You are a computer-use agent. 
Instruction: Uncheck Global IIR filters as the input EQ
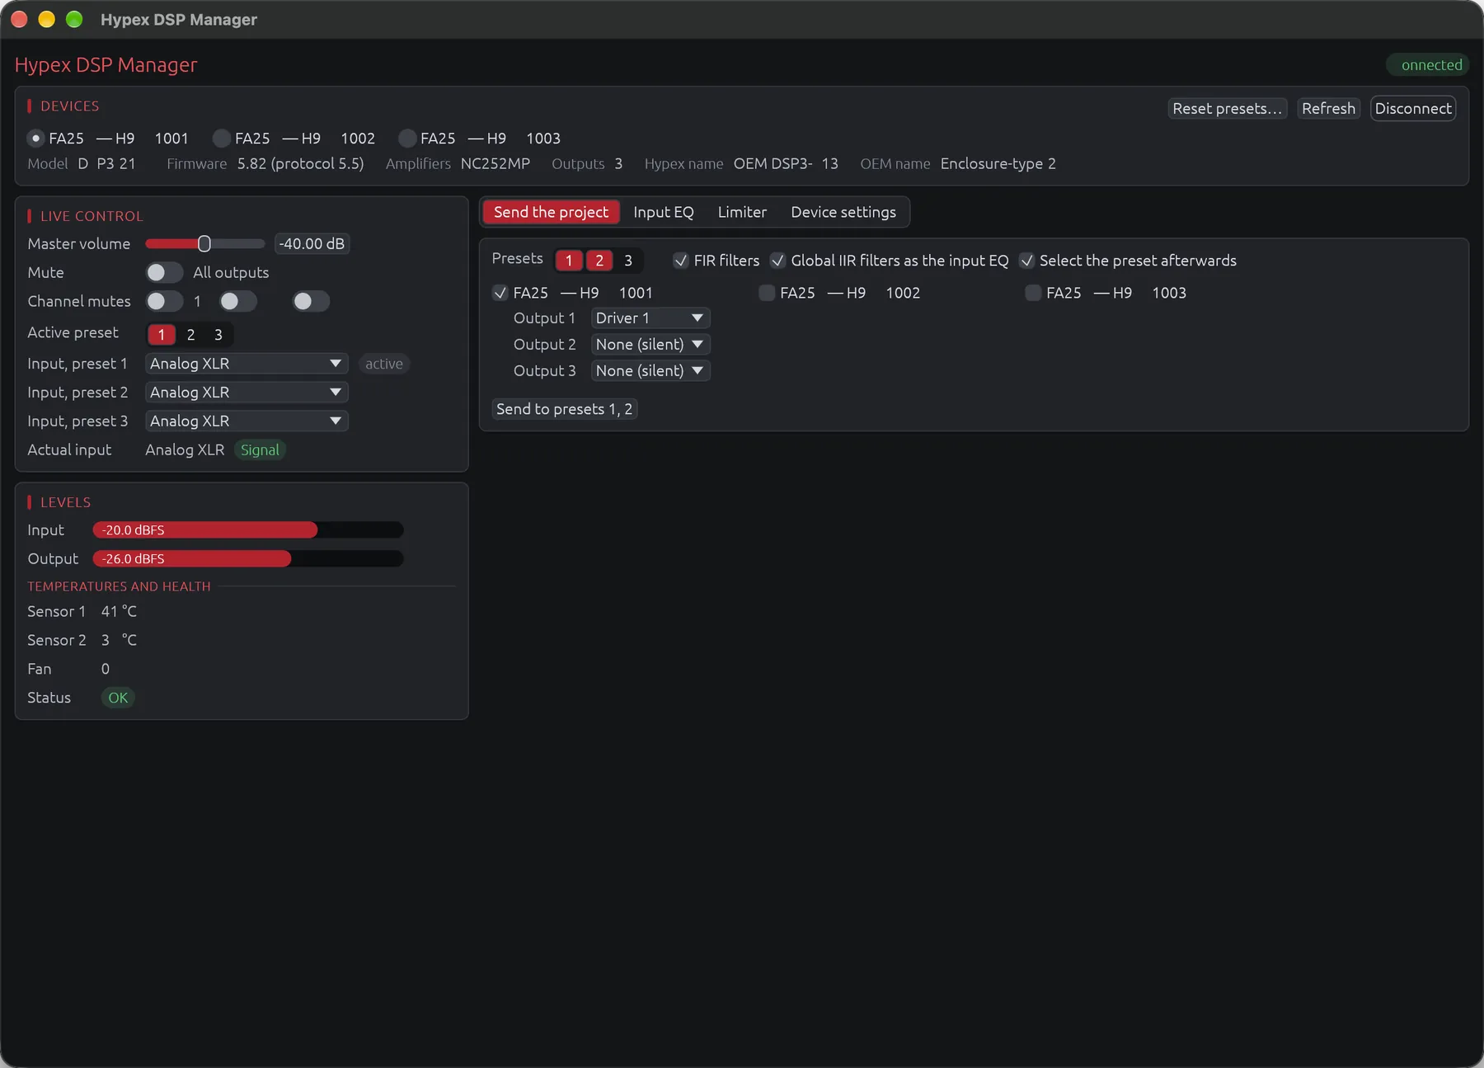[x=777, y=261]
